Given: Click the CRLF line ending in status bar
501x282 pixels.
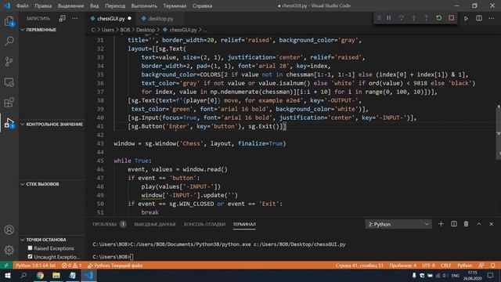Looking at the screenshot, I should [446, 266].
